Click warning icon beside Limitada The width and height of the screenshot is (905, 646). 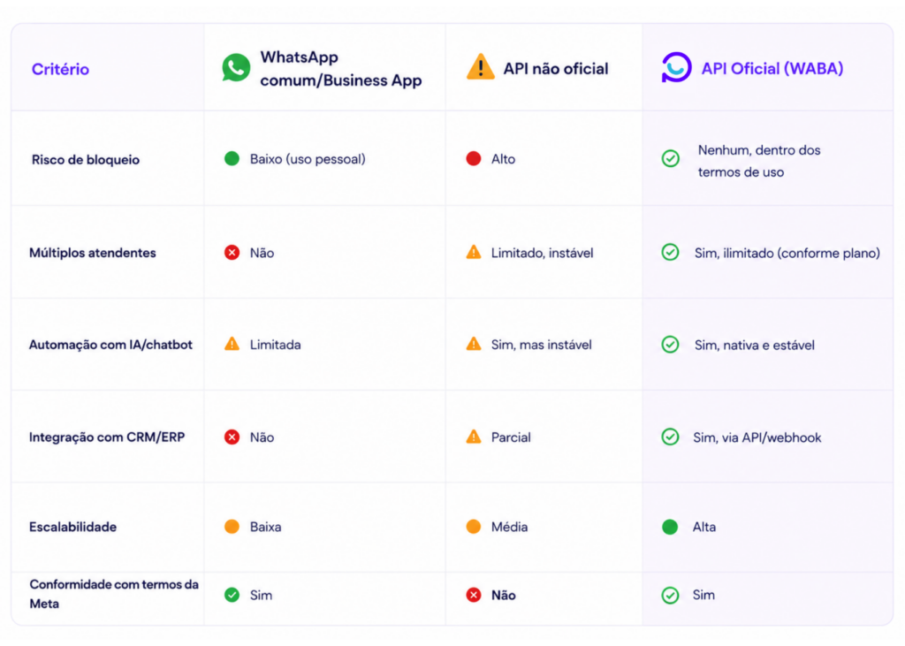232,344
